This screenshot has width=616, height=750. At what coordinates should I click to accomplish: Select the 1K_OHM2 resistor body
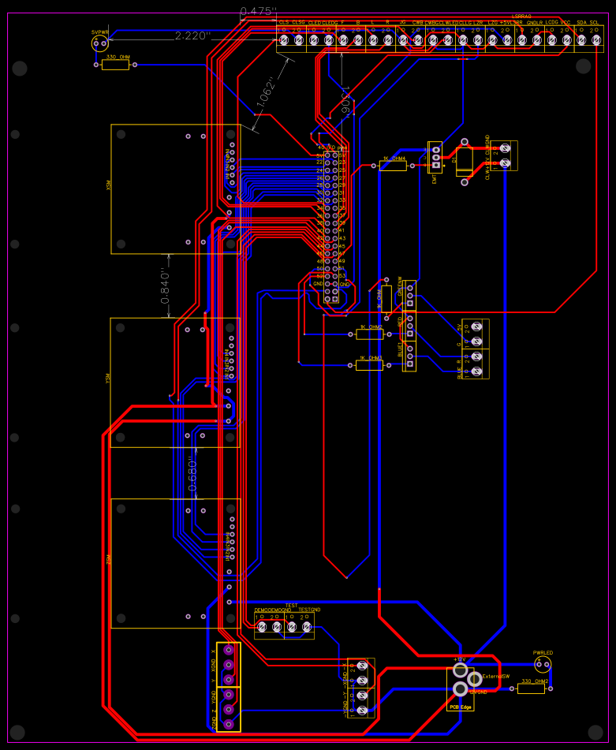pyautogui.click(x=370, y=334)
